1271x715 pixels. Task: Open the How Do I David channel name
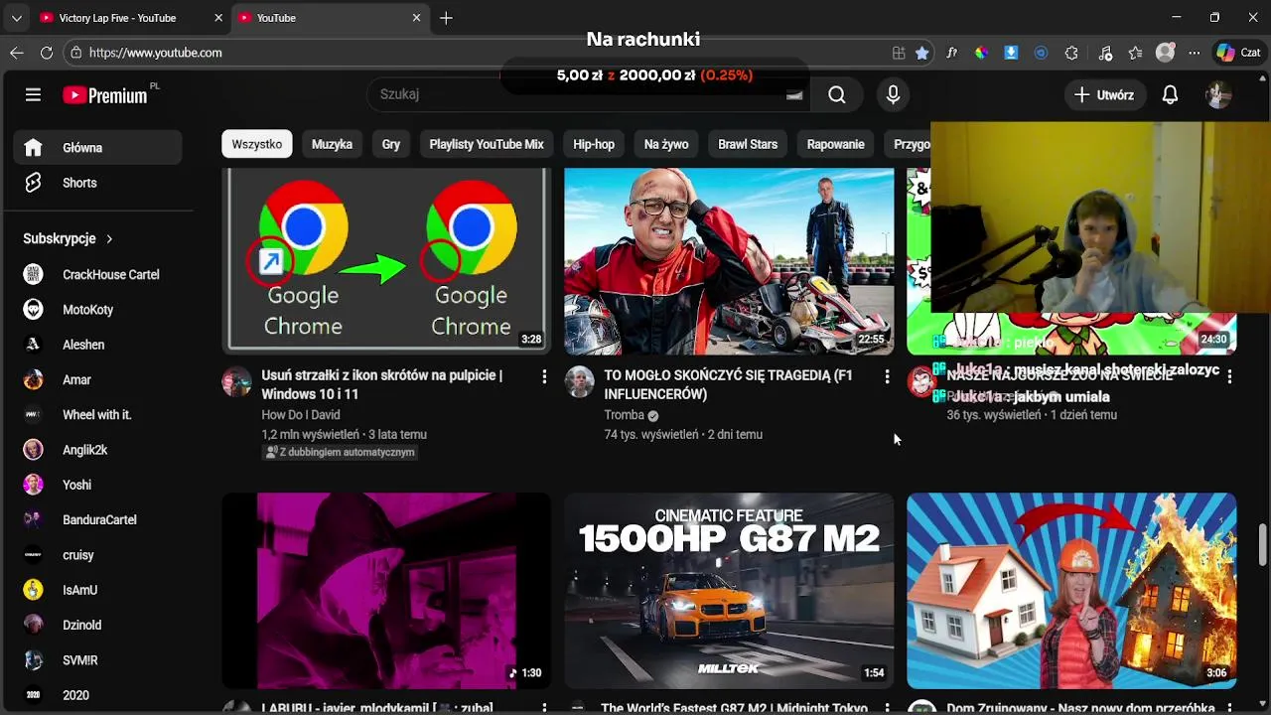point(301,415)
